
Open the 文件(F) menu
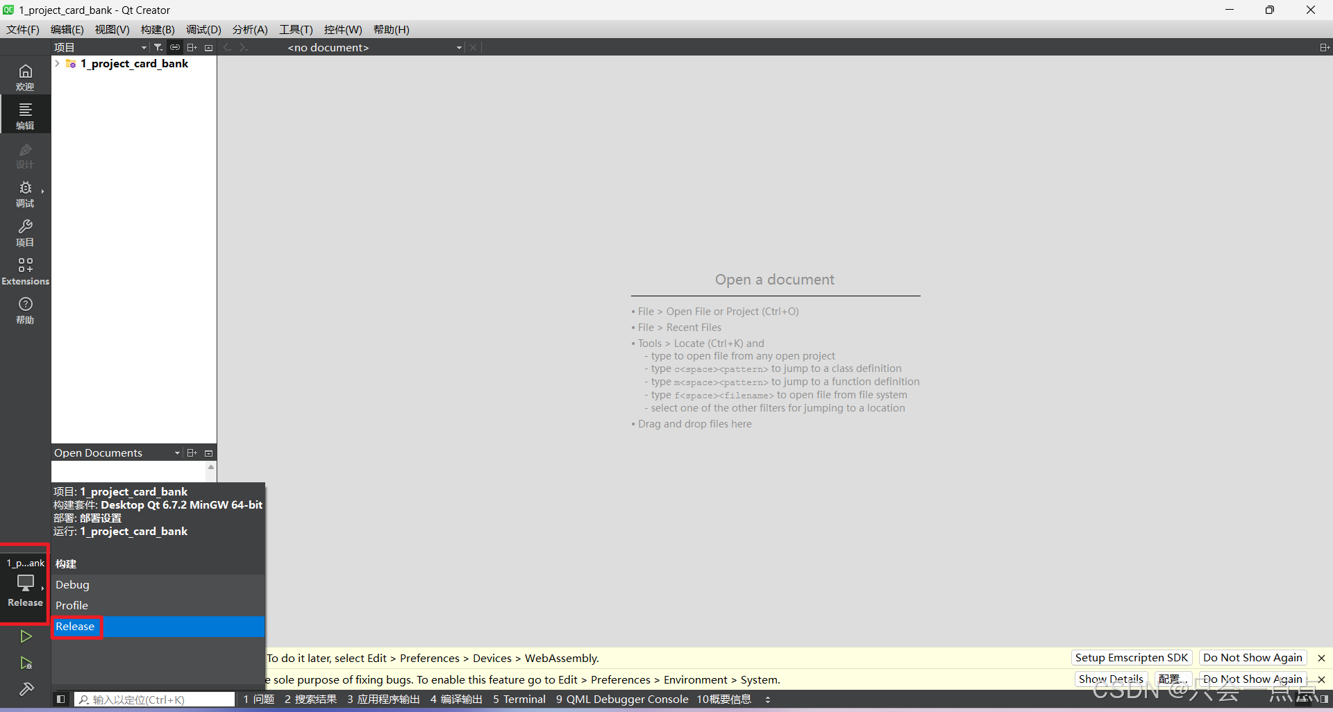coord(23,29)
